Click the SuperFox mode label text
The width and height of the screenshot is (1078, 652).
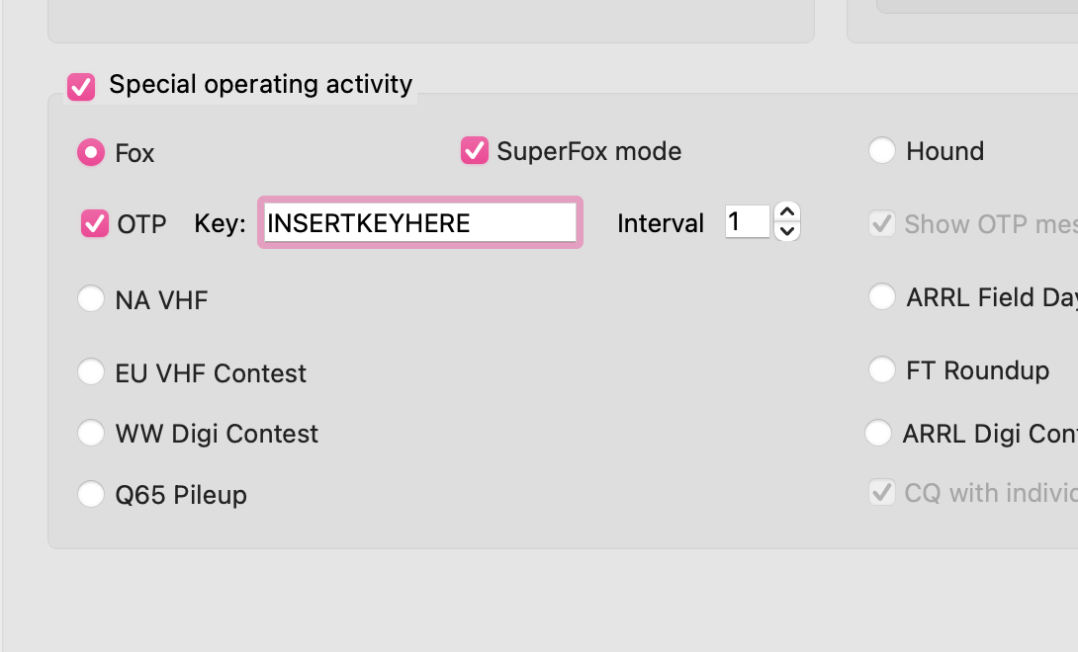click(589, 151)
